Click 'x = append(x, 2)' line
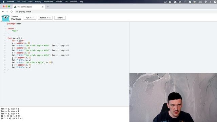 21,53
